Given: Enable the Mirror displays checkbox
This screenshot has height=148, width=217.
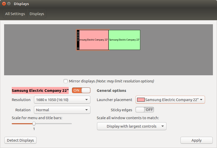Looking at the screenshot, I should [65, 81].
